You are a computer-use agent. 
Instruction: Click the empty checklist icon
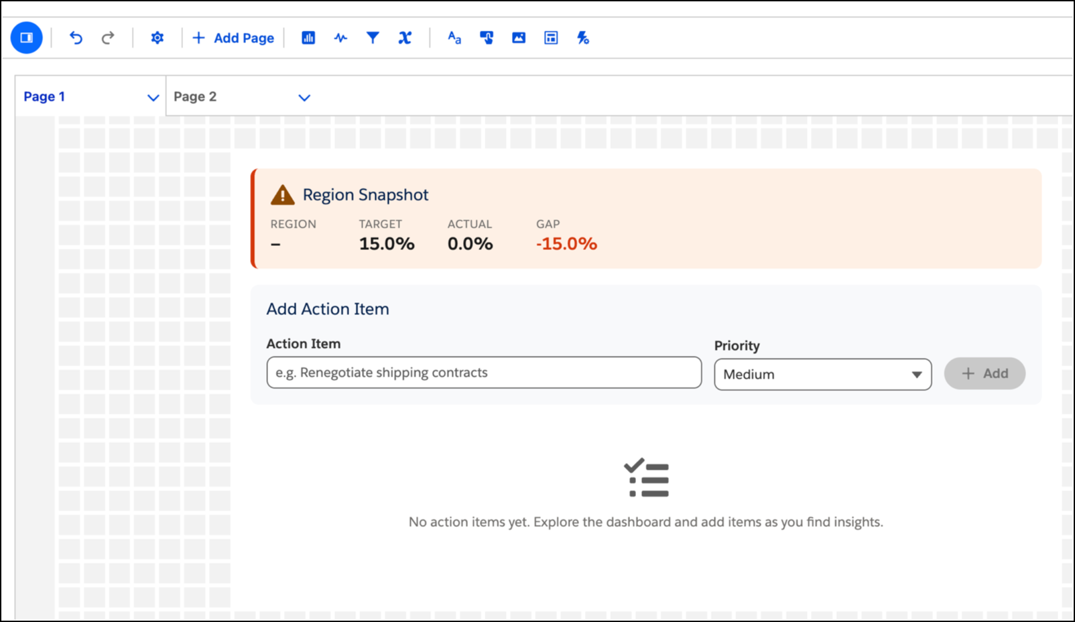pos(646,478)
